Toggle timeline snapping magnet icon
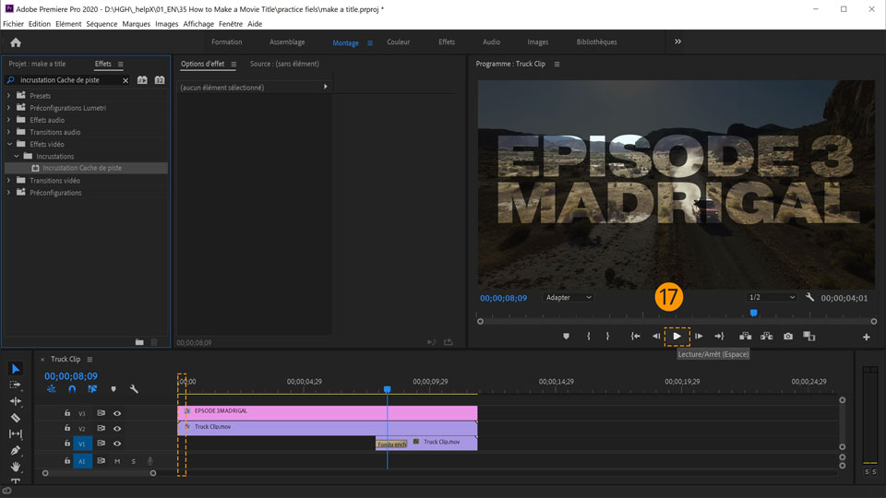The width and height of the screenshot is (886, 498). pos(72,389)
